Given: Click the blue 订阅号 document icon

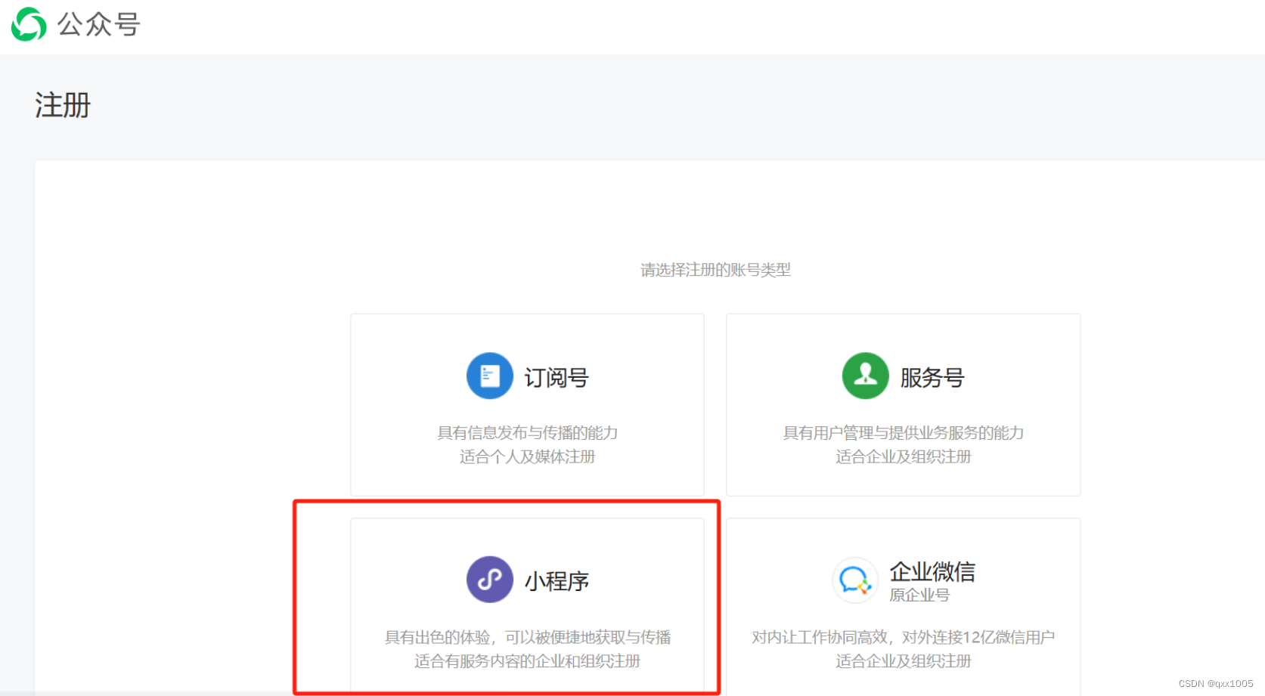Looking at the screenshot, I should pyautogui.click(x=490, y=376).
